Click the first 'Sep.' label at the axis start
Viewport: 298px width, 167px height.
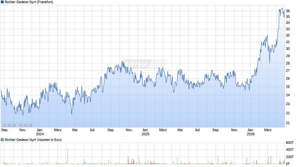4,130
